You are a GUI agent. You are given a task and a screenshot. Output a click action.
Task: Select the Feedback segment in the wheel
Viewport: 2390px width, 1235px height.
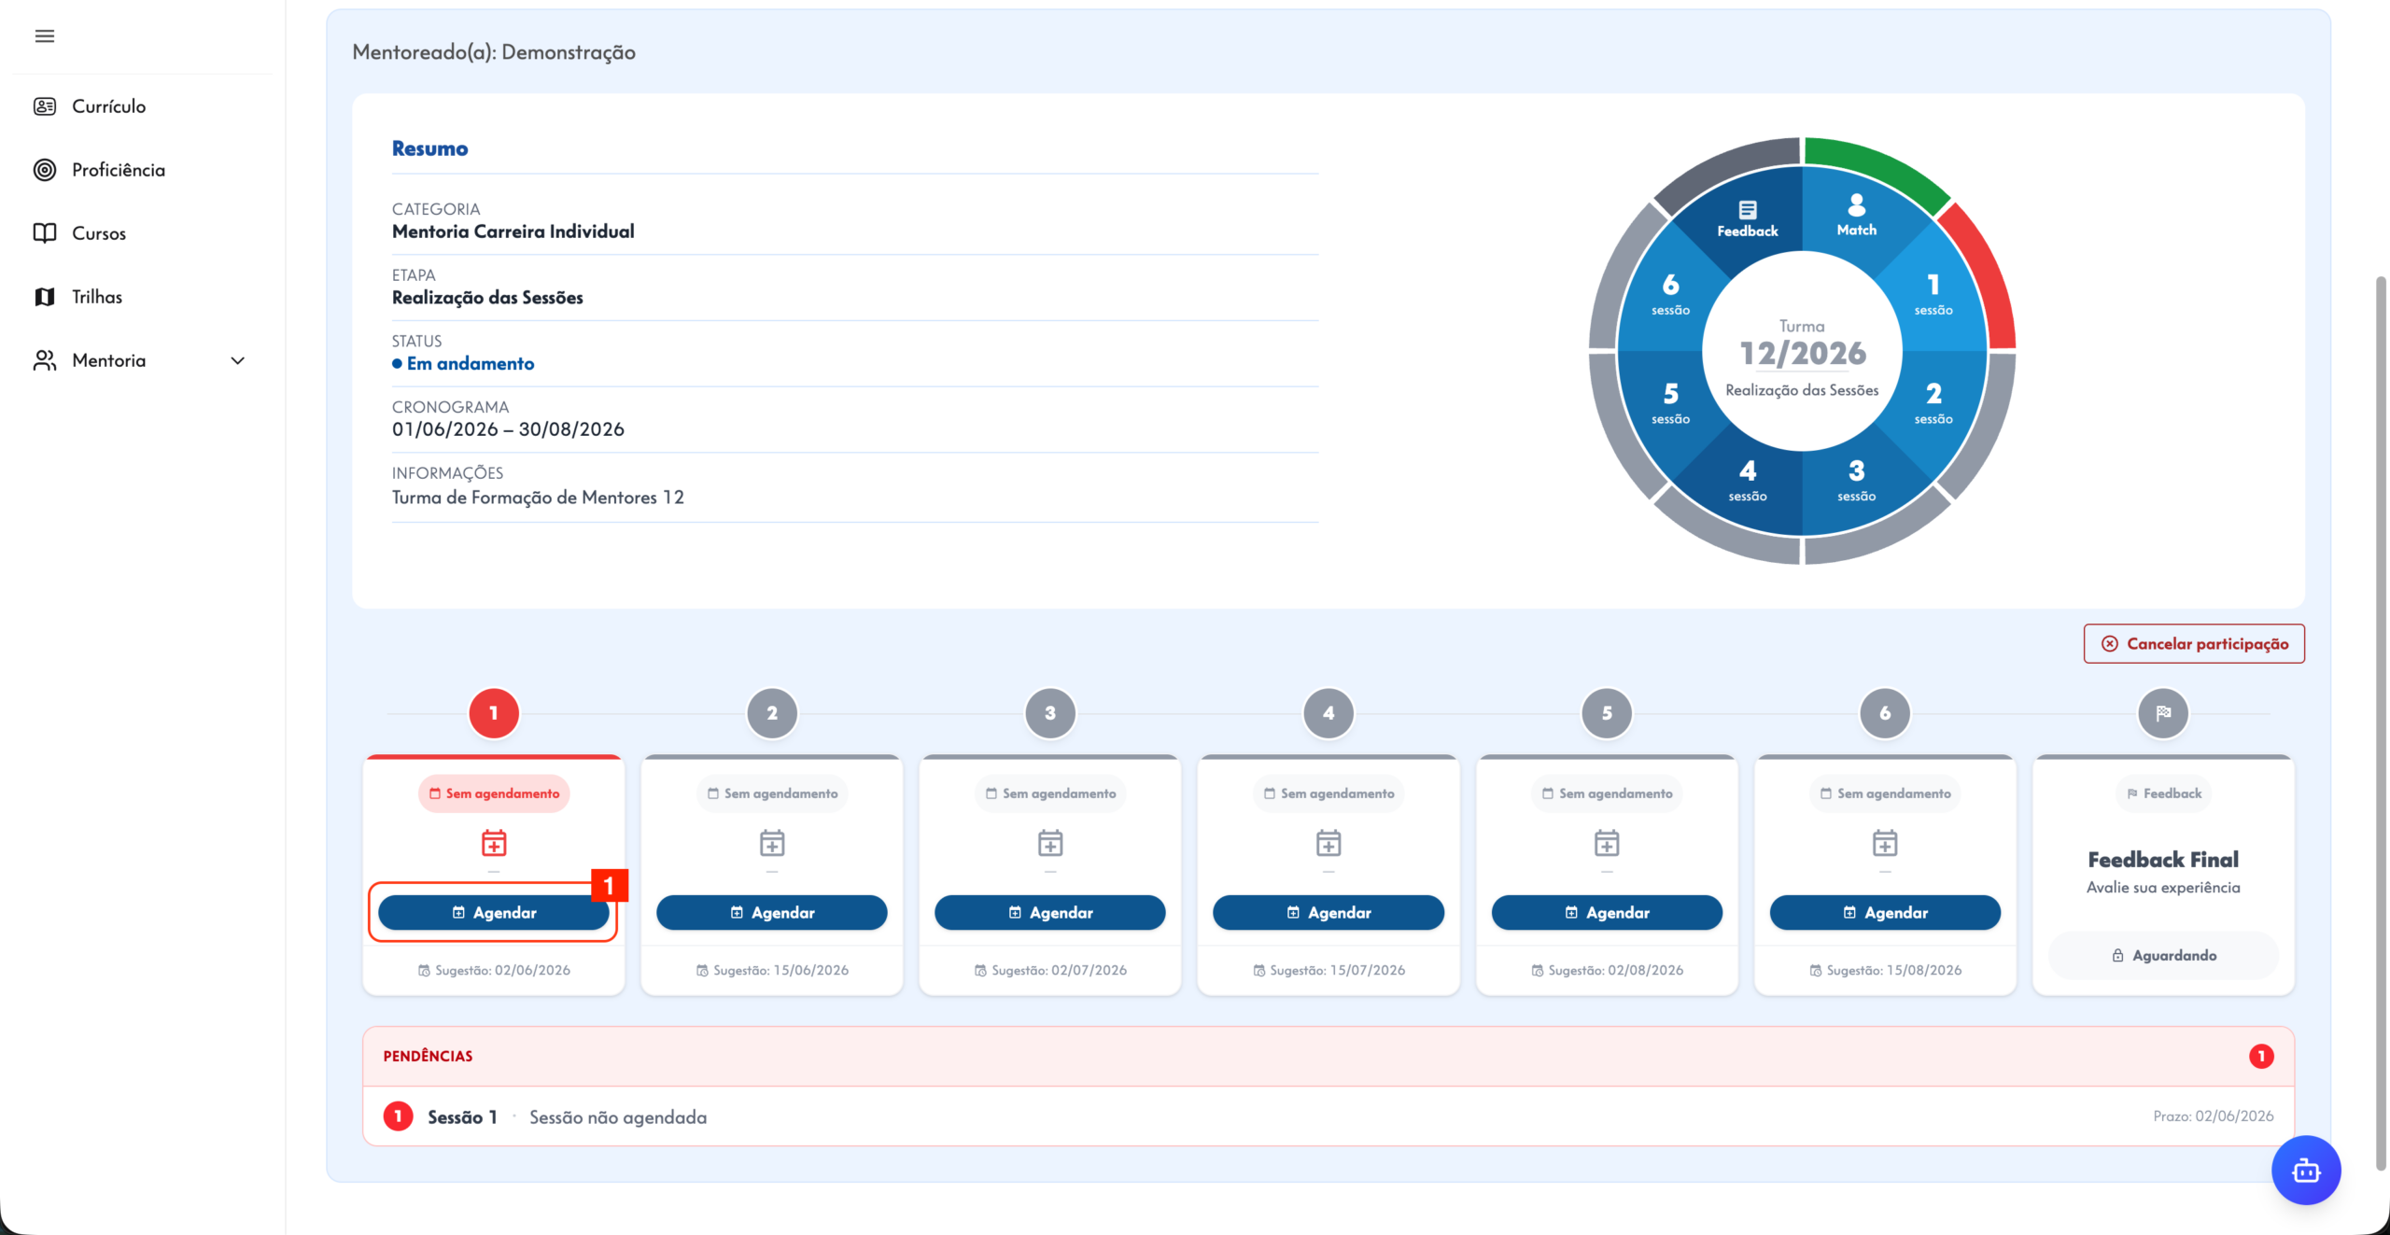click(x=1748, y=218)
